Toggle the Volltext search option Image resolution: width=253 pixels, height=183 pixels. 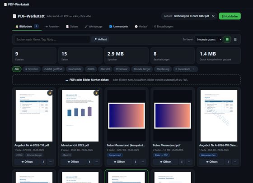pyautogui.click(x=100, y=39)
